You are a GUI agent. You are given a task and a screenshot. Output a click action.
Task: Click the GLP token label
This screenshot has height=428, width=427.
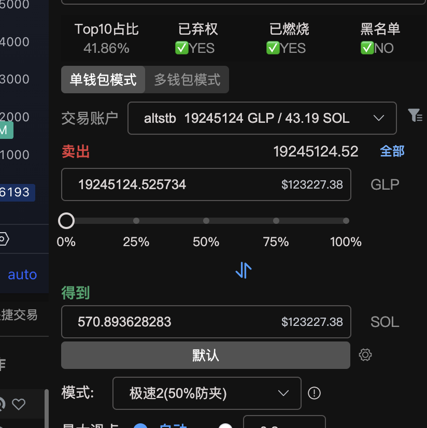click(385, 185)
